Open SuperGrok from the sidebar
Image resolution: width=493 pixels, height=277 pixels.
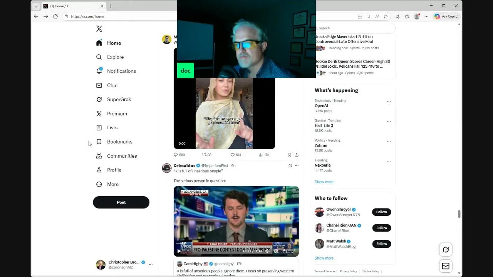[x=114, y=99]
